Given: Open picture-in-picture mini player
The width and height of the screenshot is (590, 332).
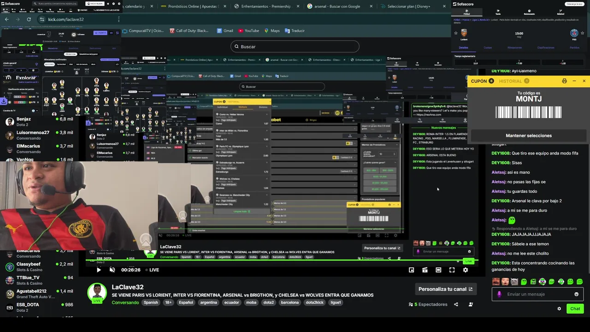Looking at the screenshot, I should (x=412, y=270).
